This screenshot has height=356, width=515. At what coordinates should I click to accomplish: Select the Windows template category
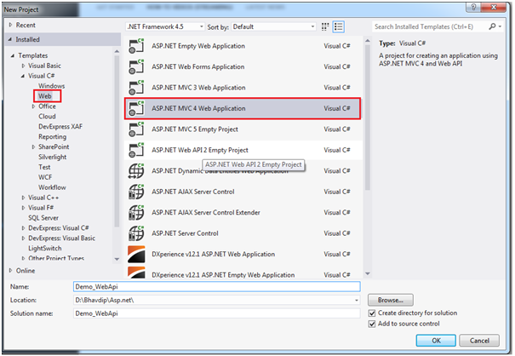tap(52, 86)
